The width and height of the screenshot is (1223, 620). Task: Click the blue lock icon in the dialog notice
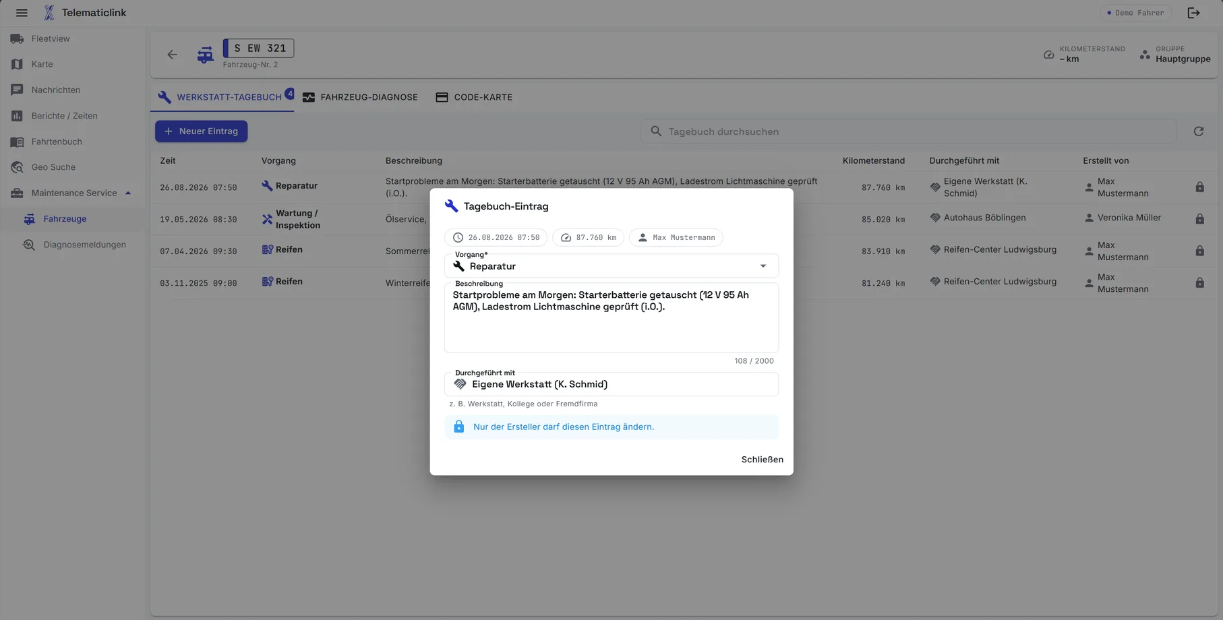click(459, 427)
